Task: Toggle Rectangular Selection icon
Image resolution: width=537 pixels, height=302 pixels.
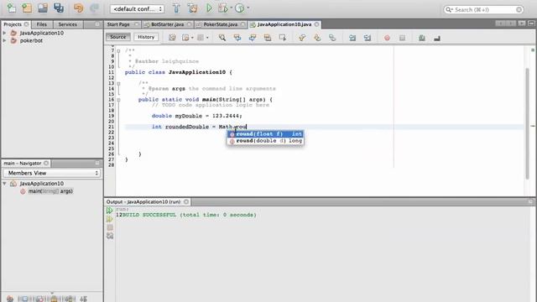Action: 283,38
